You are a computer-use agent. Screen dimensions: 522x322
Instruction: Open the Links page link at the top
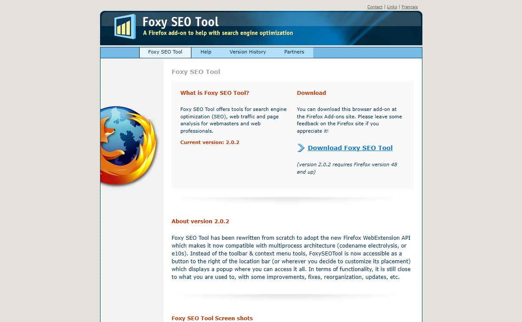392,7
